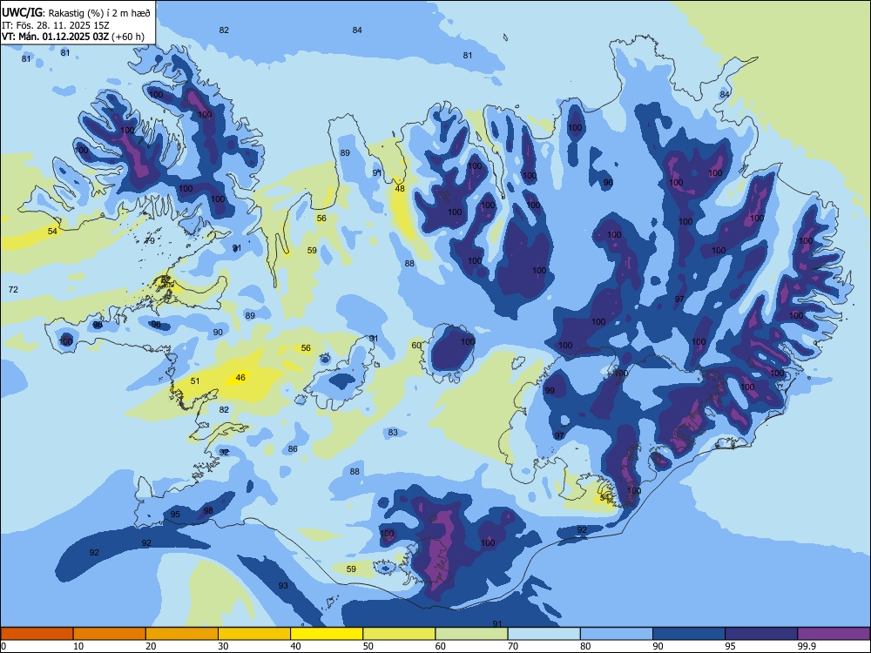
Task: Click the pale yellow 50–60 legend swatch
Action: 399,634
